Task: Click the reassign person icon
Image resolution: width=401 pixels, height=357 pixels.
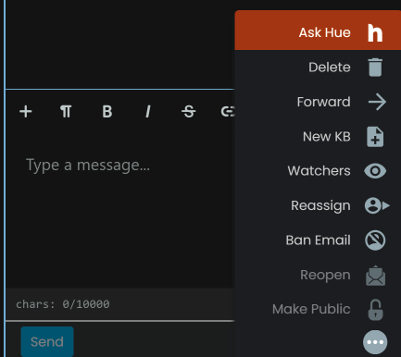Action: click(377, 205)
